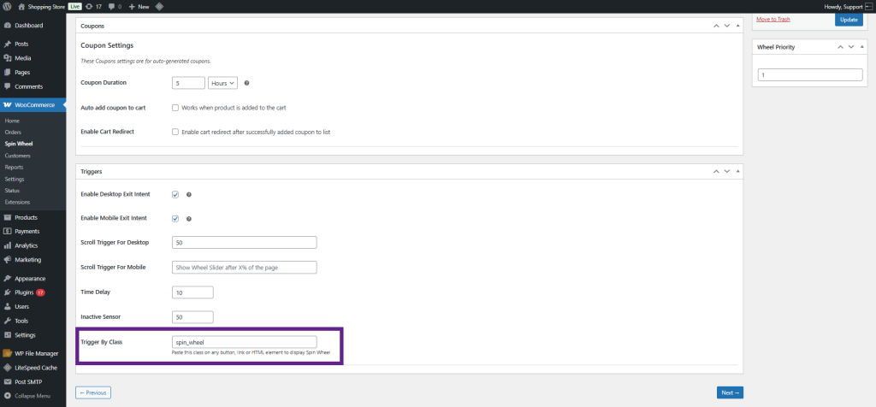Click the Update button
Viewport: 876px width, 407px height.
point(848,18)
